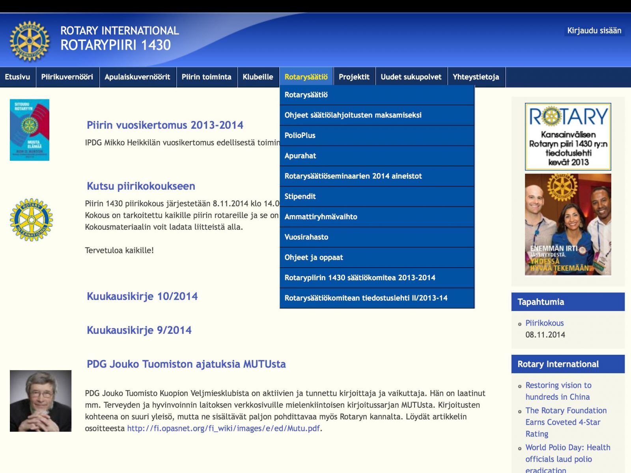631x473 pixels.
Task: Select Ohjeet säätiölahjoitusten maksamiseksi in dropdown
Action: coord(377,115)
